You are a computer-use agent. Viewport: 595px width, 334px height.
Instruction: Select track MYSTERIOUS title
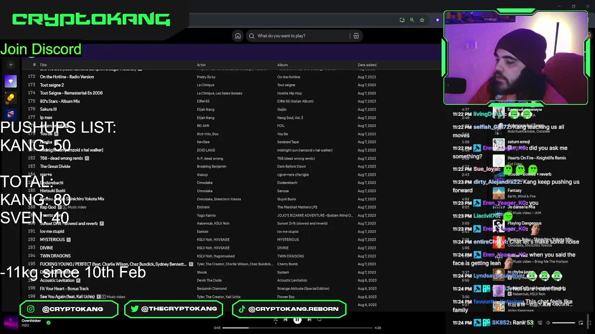[53, 240]
